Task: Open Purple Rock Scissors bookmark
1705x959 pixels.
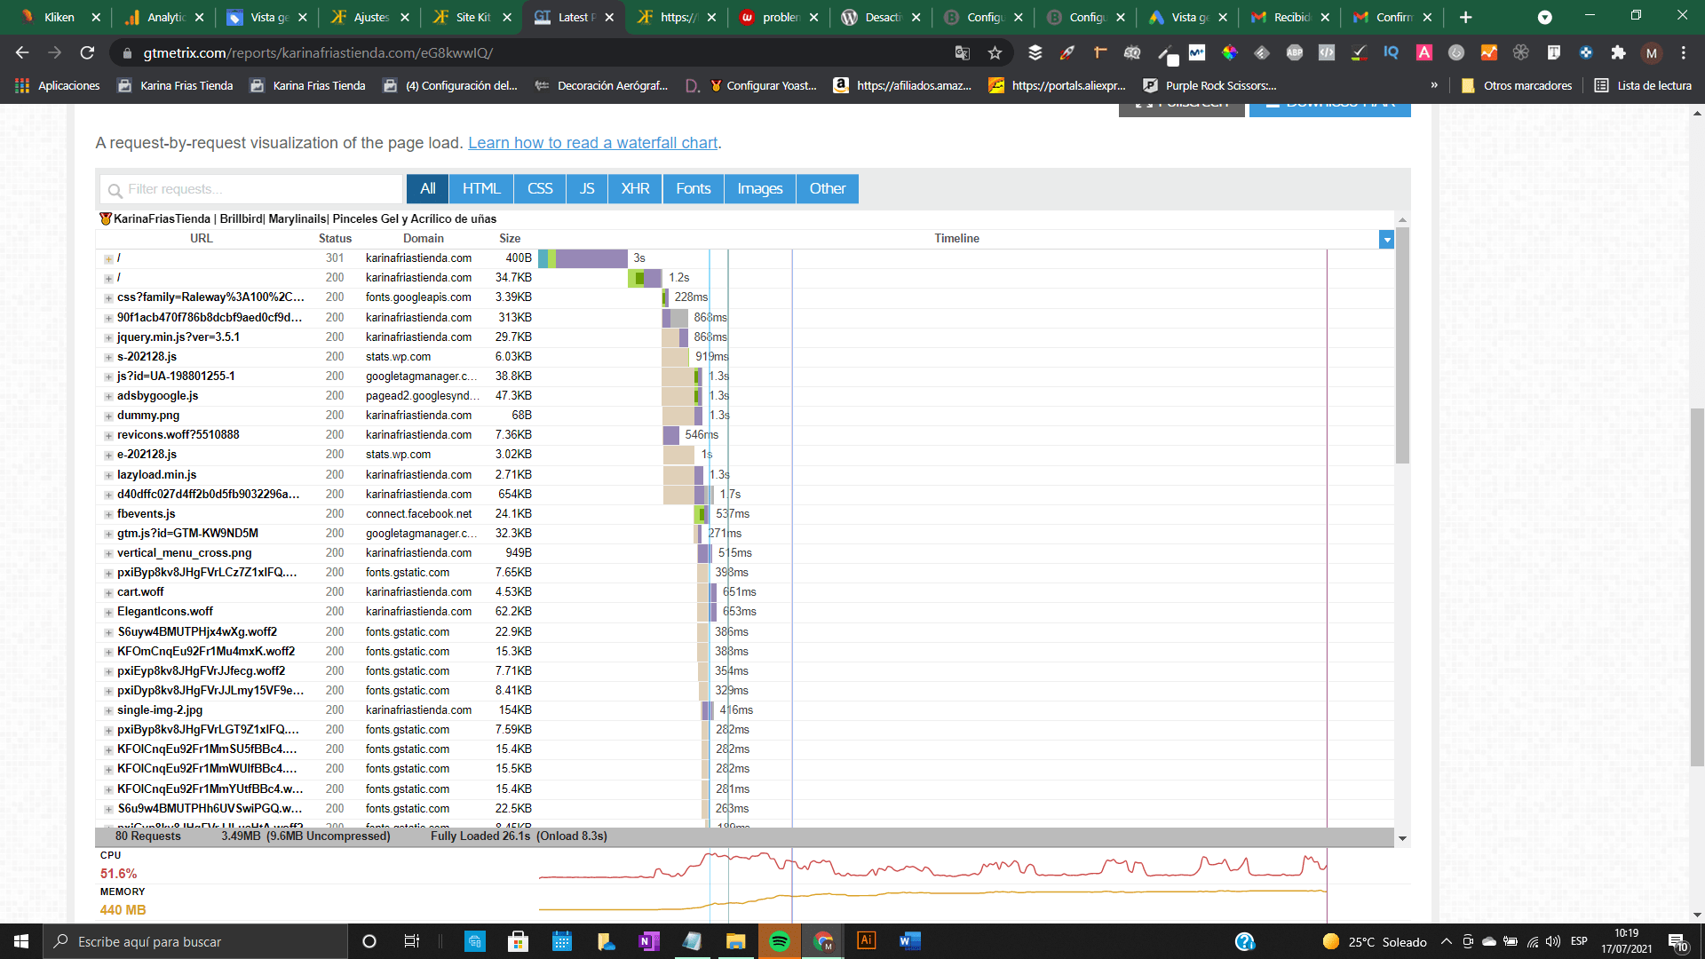Action: tap(1209, 85)
